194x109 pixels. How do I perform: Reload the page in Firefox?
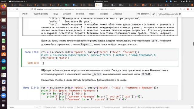17,9
